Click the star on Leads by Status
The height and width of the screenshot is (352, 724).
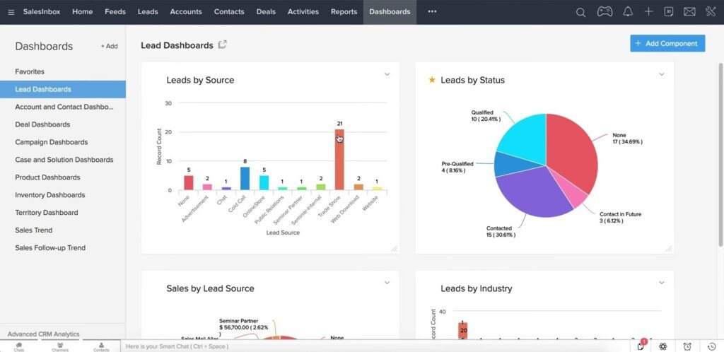432,80
